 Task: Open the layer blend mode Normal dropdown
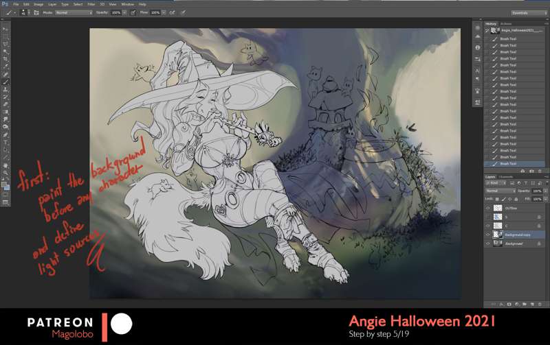(x=496, y=191)
